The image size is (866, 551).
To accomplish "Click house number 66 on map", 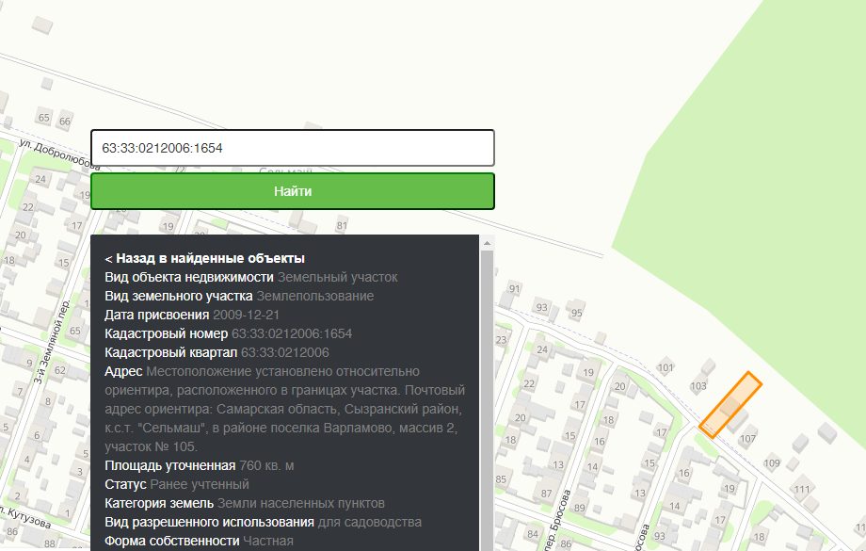I will (x=65, y=122).
